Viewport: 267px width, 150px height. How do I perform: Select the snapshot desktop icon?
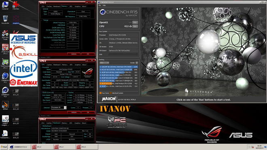[16, 19]
